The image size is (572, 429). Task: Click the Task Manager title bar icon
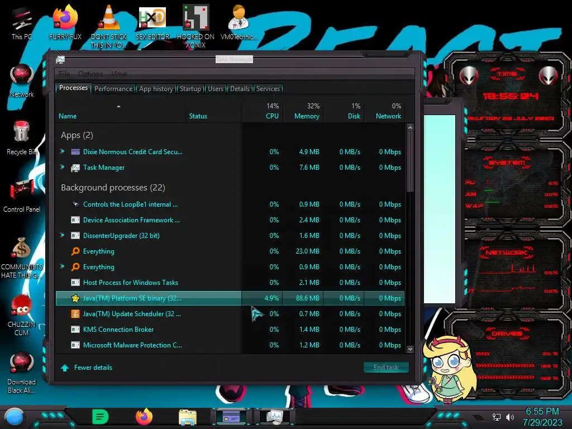point(60,59)
